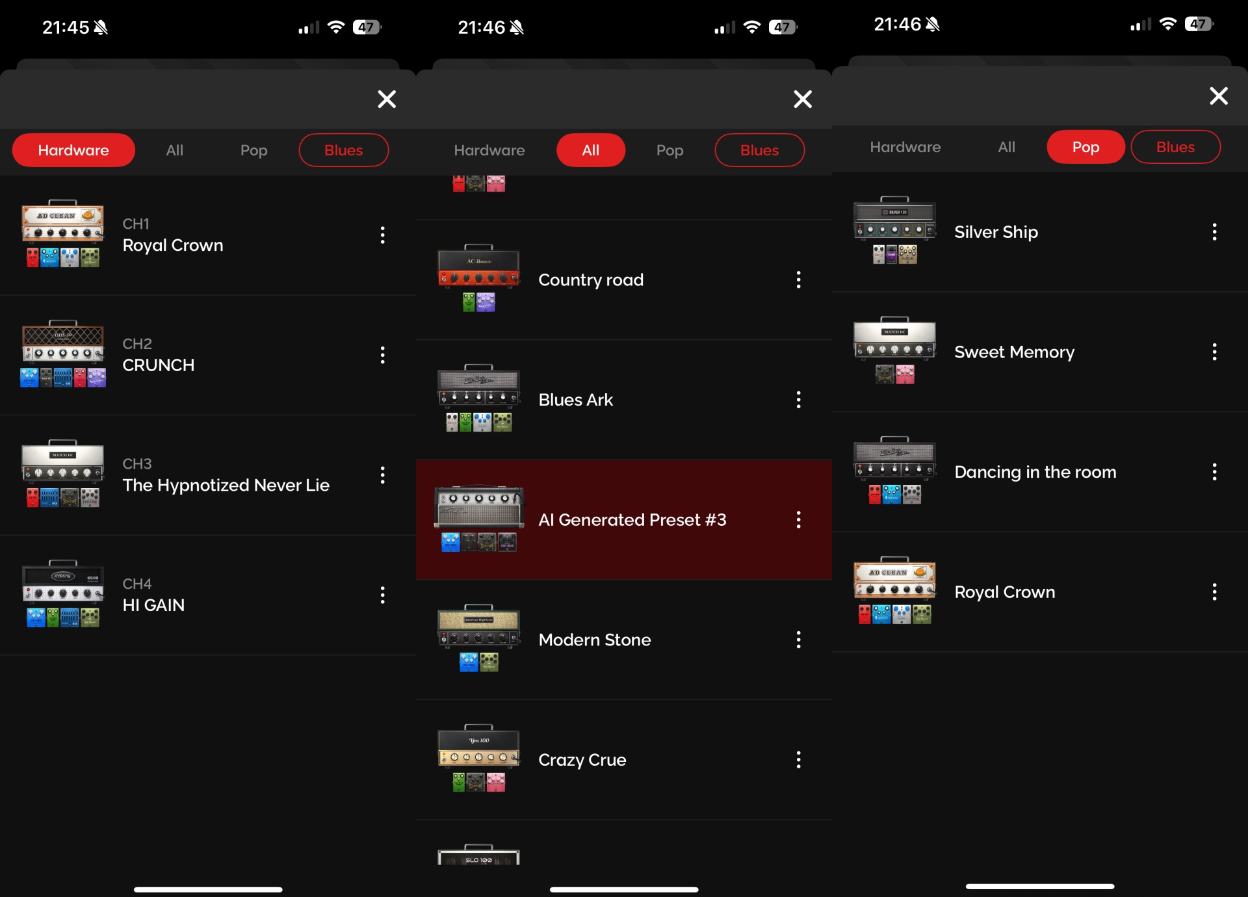This screenshot has width=1248, height=897.
Task: Open options menu for CH2 CRUNCH
Action: [x=383, y=355]
